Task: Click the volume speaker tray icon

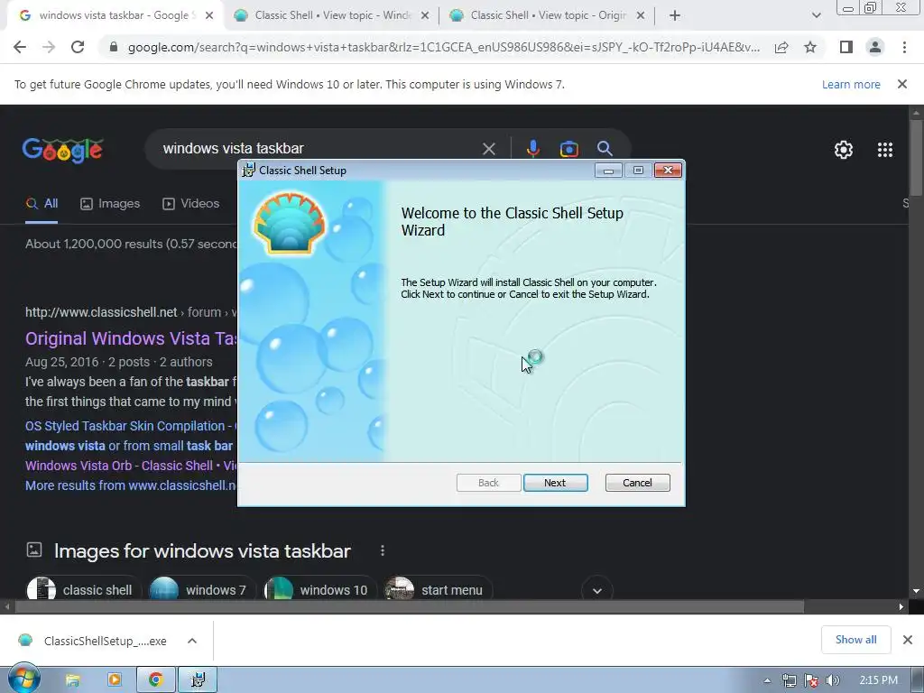Action: 832,680
